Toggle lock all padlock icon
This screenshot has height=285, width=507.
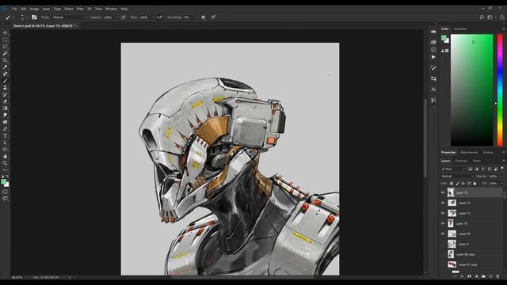(475, 183)
